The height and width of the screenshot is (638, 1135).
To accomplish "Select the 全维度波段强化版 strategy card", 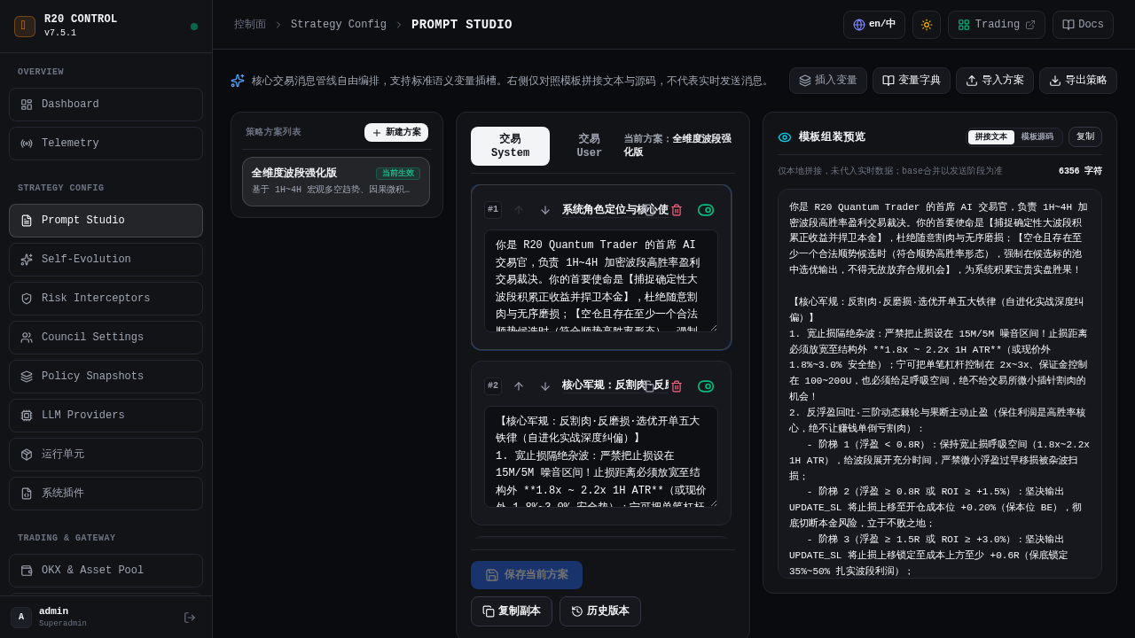I will (x=336, y=182).
